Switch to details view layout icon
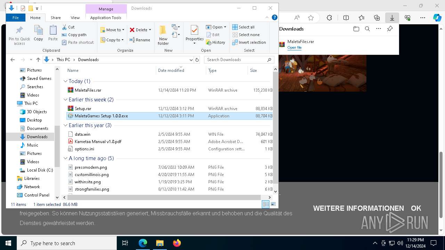The height and width of the screenshot is (250, 445). pos(266,205)
